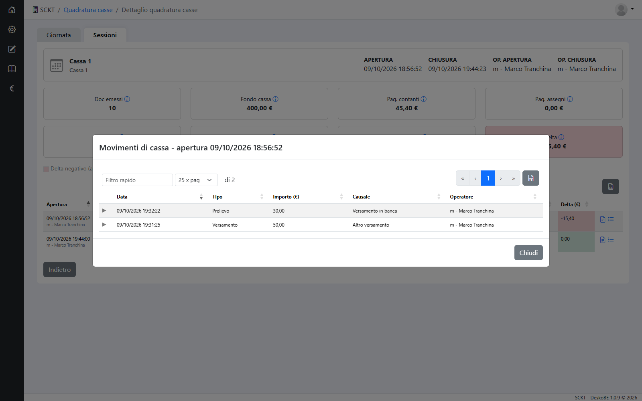Expand the 19:31:25 Versamento row
The image size is (642, 401).
[x=104, y=225]
